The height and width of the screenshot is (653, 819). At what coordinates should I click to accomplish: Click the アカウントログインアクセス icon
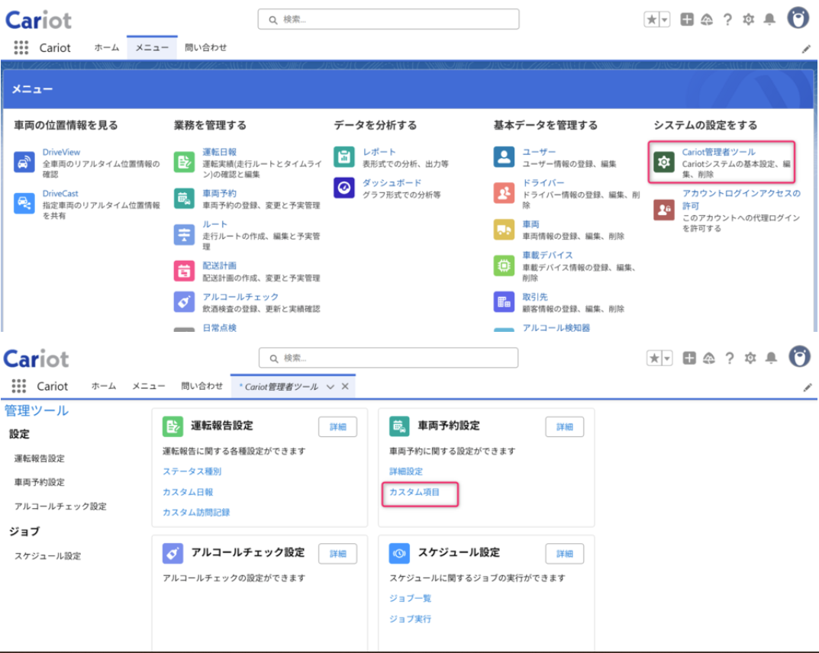[664, 210]
